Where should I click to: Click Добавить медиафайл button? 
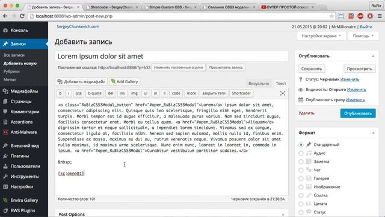(81, 81)
